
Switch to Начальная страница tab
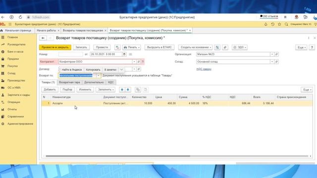click(18, 31)
